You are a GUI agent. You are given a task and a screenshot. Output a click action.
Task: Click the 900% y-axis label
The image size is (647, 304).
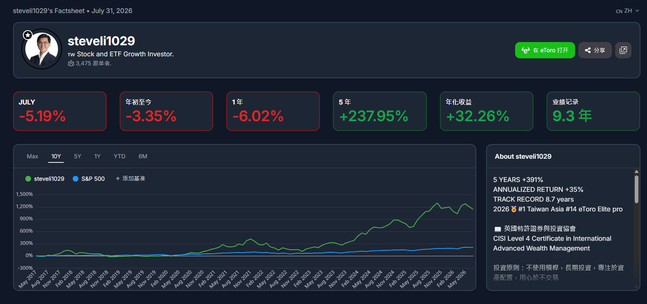click(27, 219)
